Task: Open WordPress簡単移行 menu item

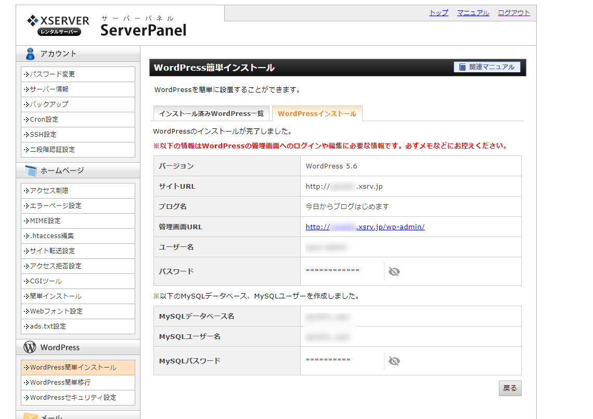Action: (78, 383)
